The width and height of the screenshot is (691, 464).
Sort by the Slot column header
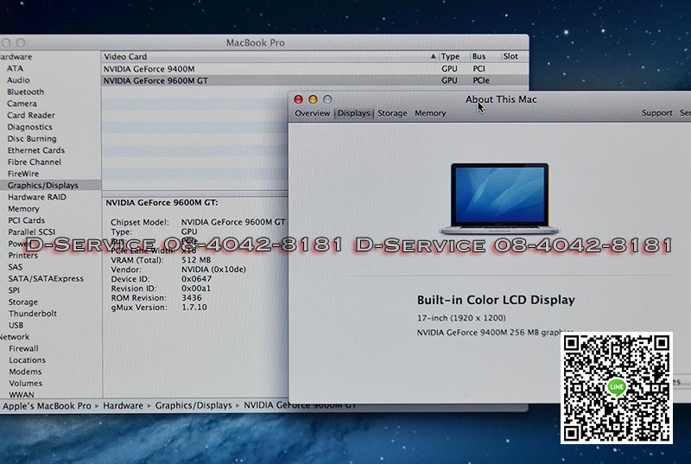510,56
